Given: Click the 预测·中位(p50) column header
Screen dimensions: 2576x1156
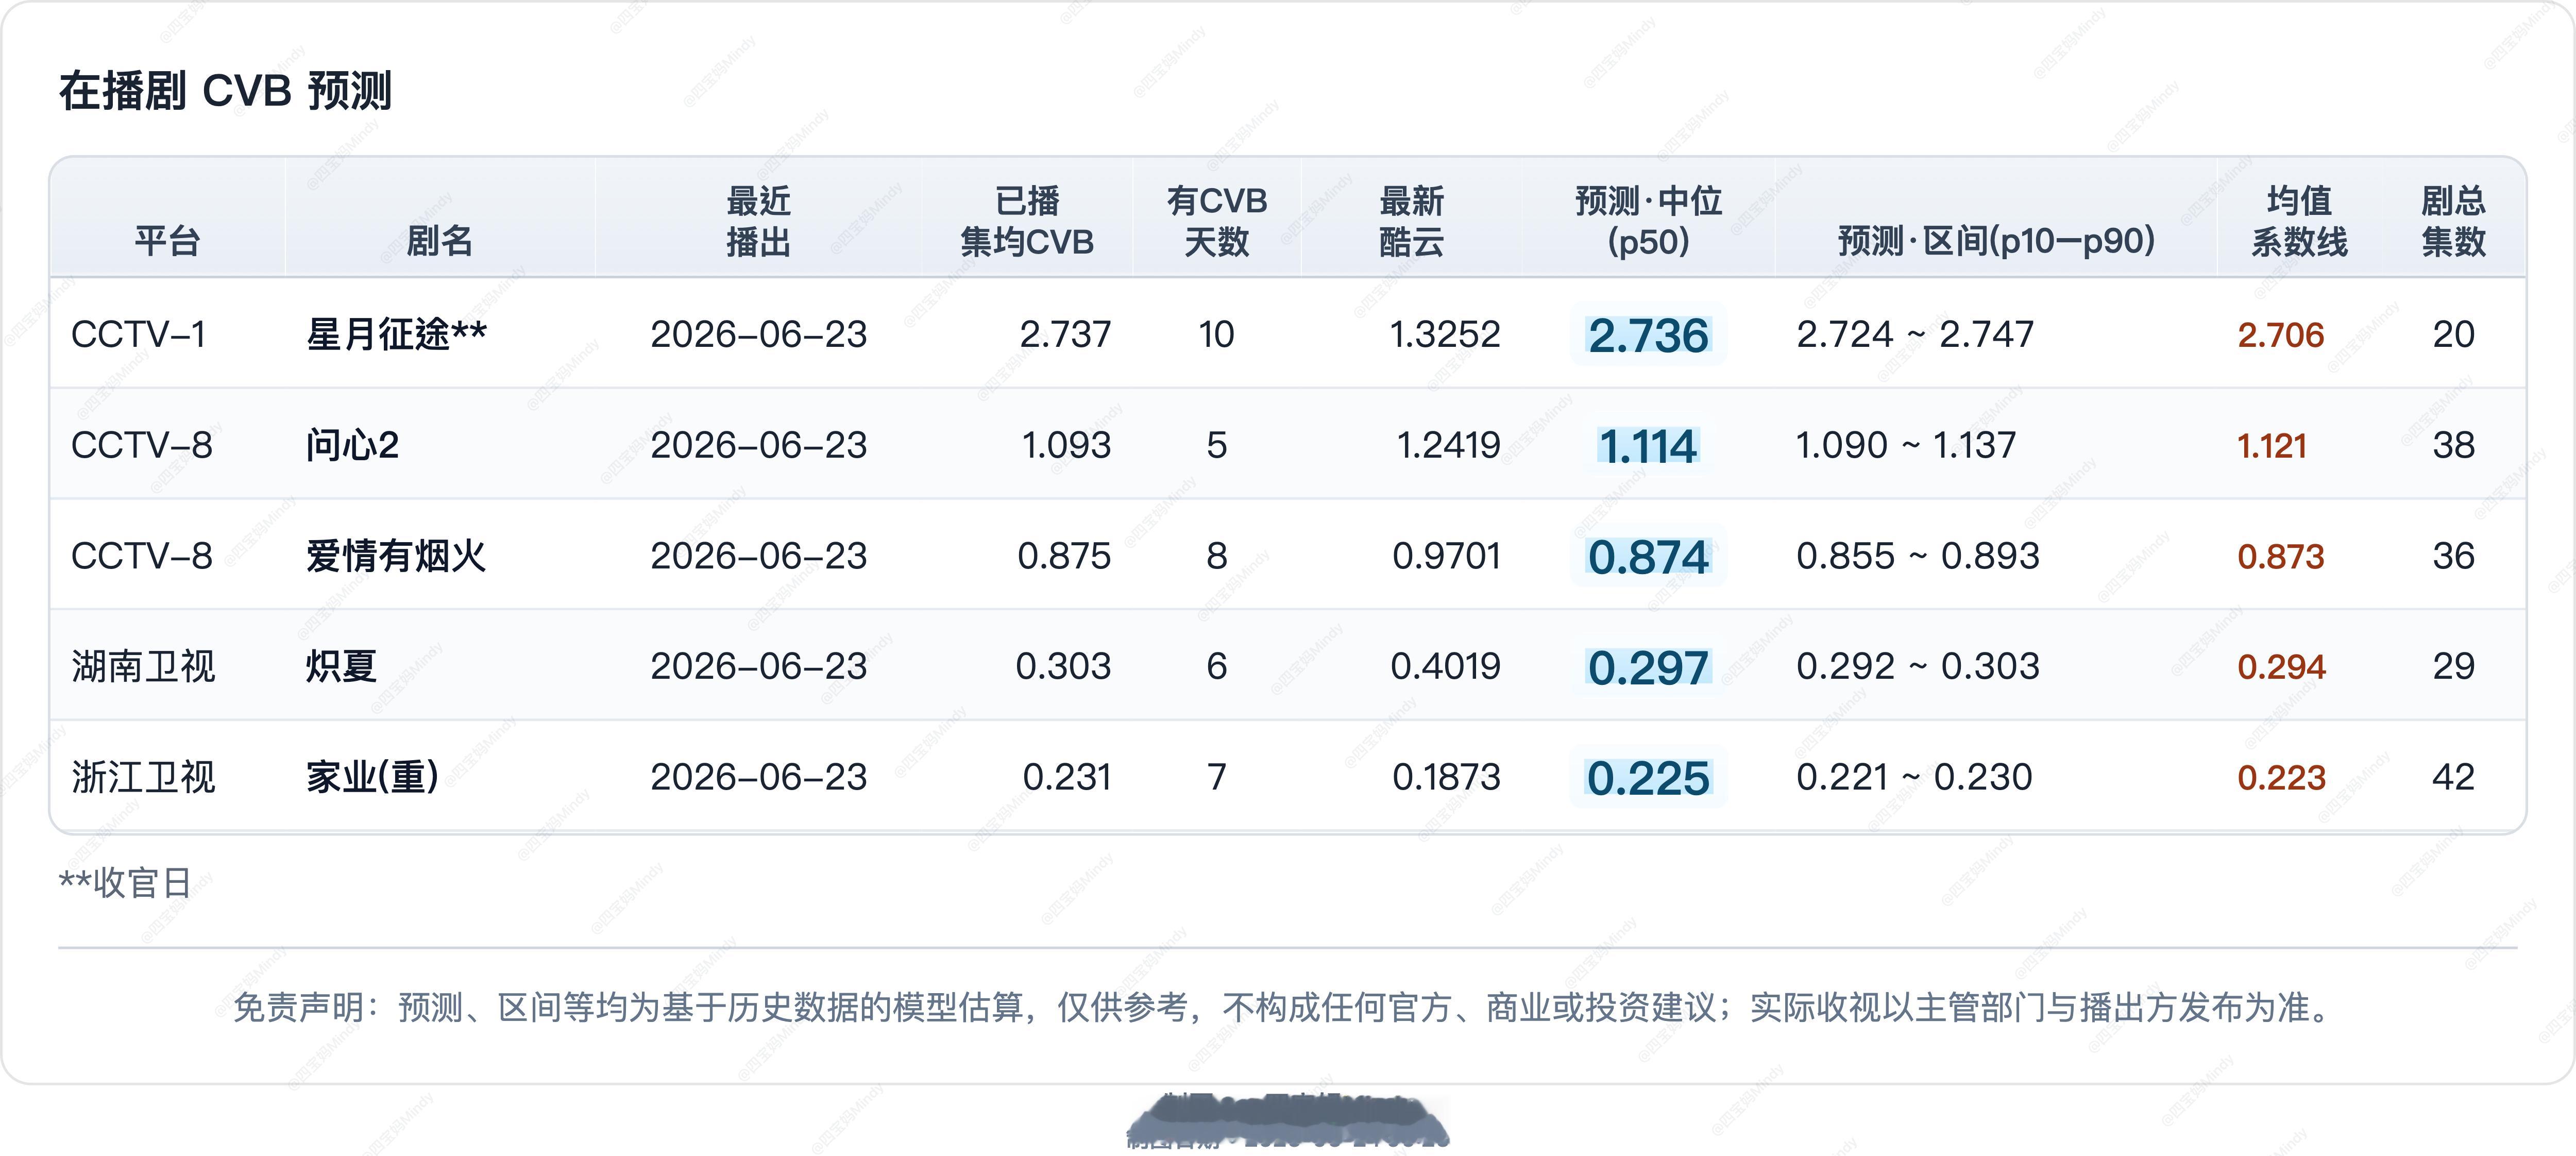Looking at the screenshot, I should [x=1648, y=221].
